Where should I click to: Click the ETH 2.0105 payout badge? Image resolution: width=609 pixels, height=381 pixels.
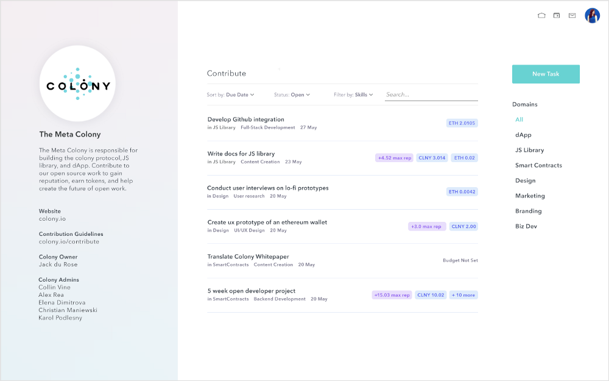462,123
